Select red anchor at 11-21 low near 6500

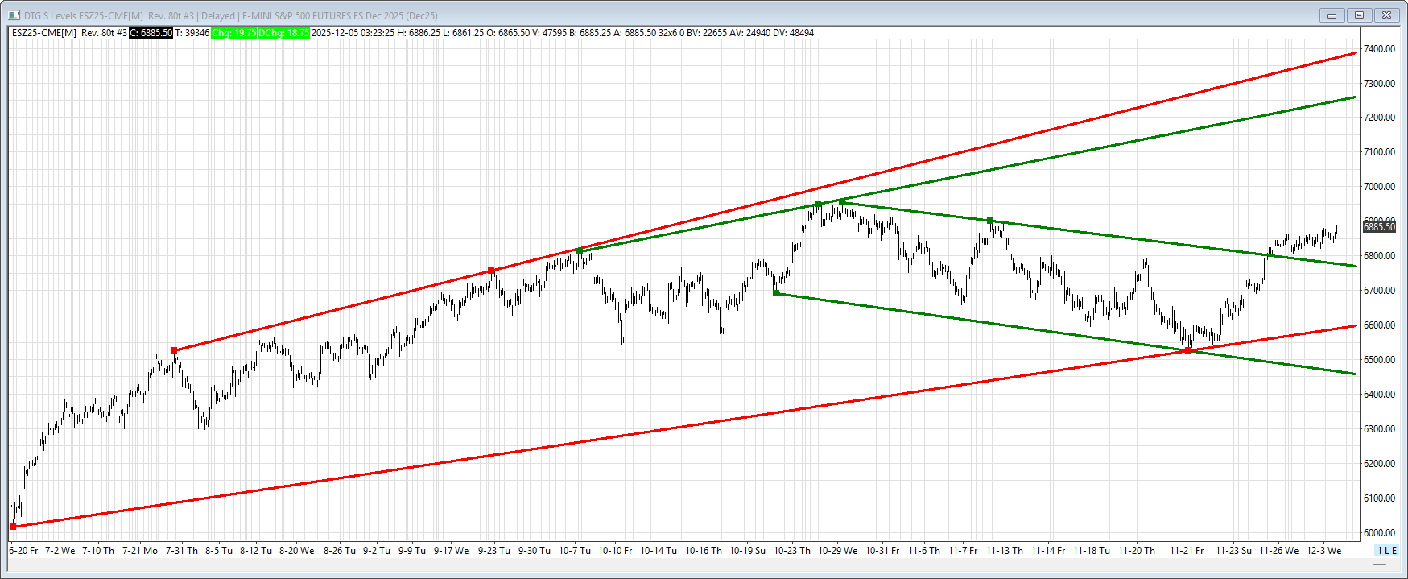1188,350
